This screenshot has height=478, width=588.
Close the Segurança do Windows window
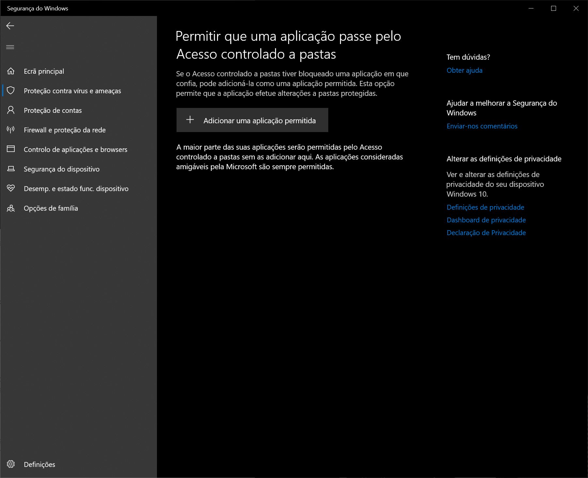coord(576,8)
